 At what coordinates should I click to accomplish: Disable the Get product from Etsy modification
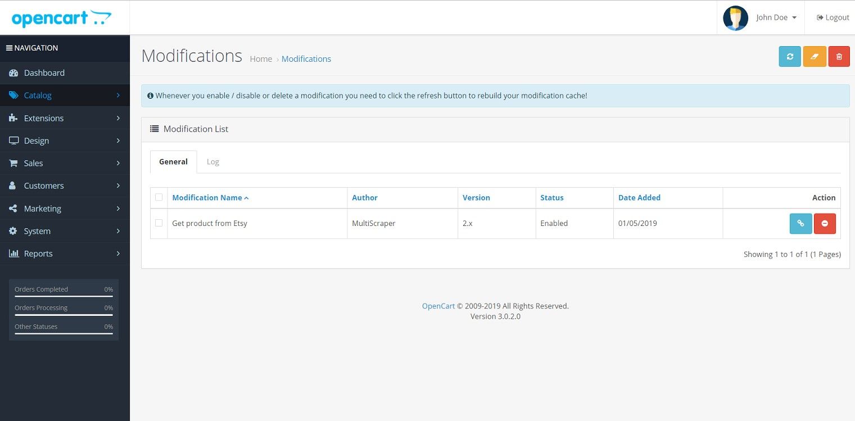[x=825, y=223]
